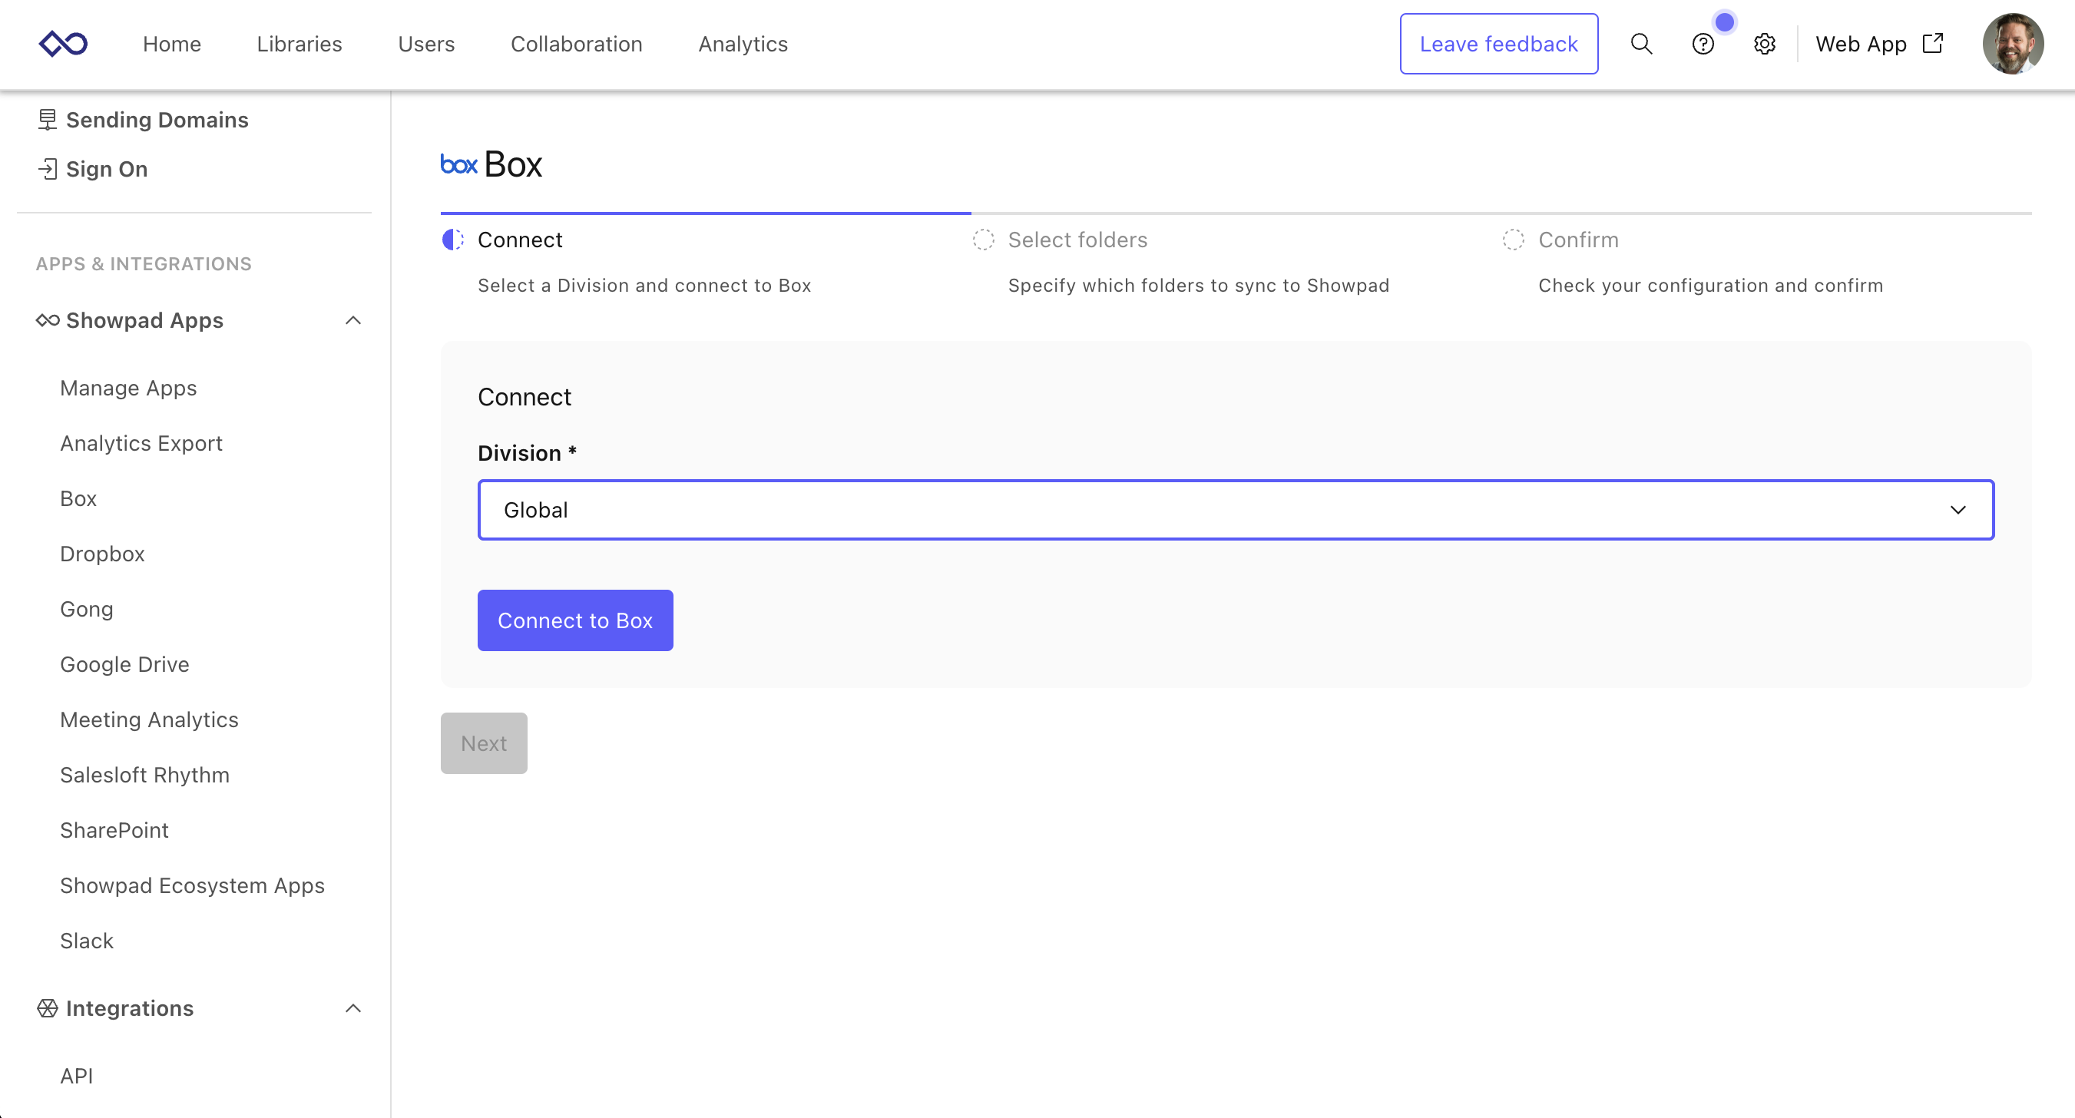Go to the Libraries menu
The height and width of the screenshot is (1118, 2075).
pos(299,44)
